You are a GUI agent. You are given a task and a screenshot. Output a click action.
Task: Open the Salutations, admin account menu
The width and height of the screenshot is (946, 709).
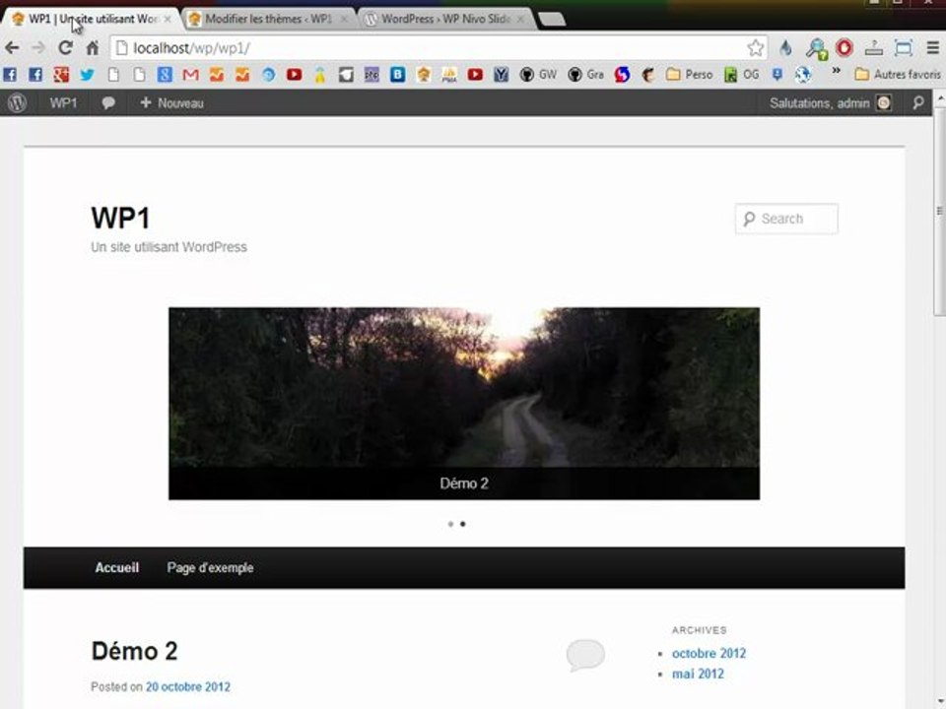(830, 103)
